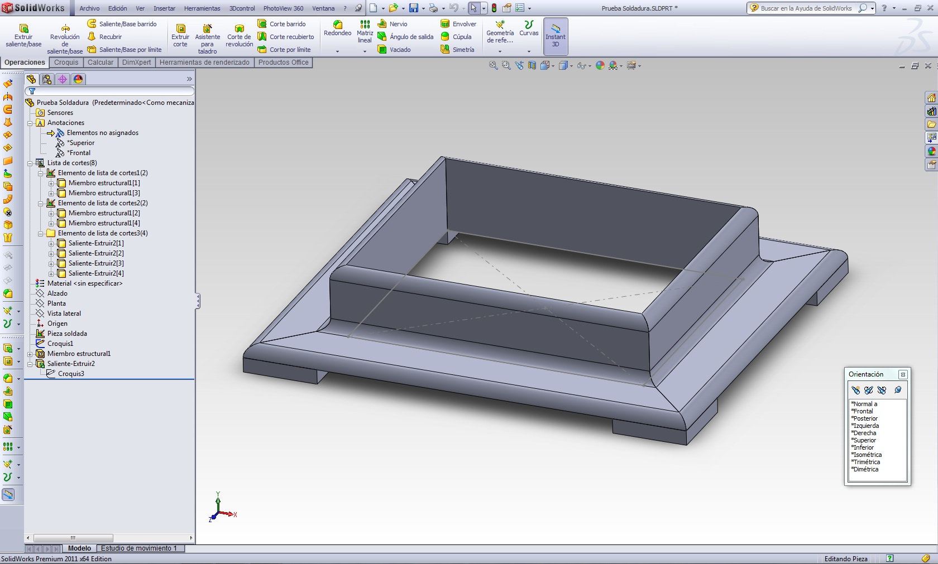Open Edición menu
This screenshot has width=938, height=564.
[117, 8]
